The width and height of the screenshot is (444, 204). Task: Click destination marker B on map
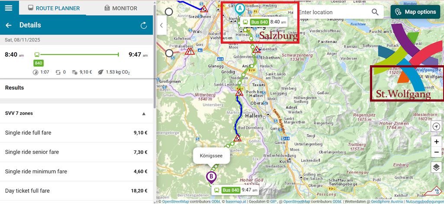[211, 176]
